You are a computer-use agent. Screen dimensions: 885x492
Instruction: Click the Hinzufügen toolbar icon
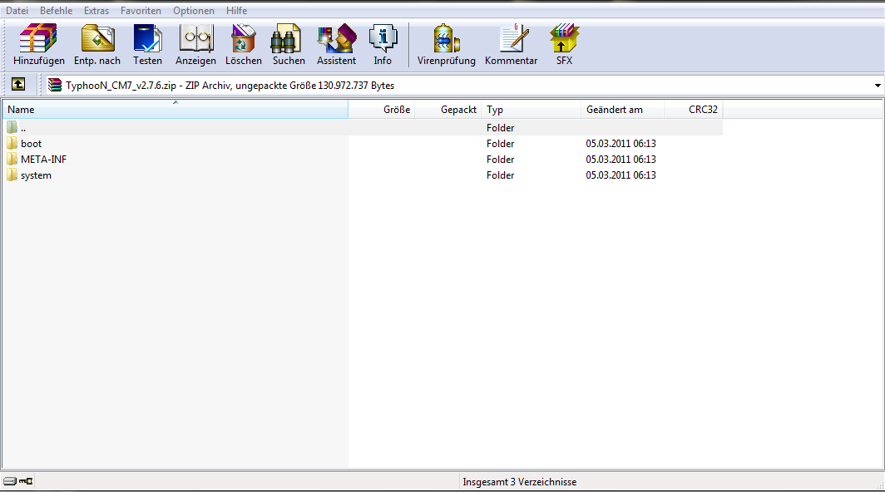click(x=39, y=45)
